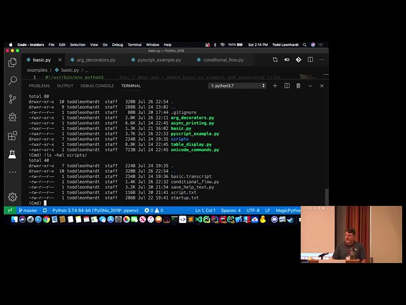Select Python 3.7.4 interpreter in status bar

click(95, 210)
